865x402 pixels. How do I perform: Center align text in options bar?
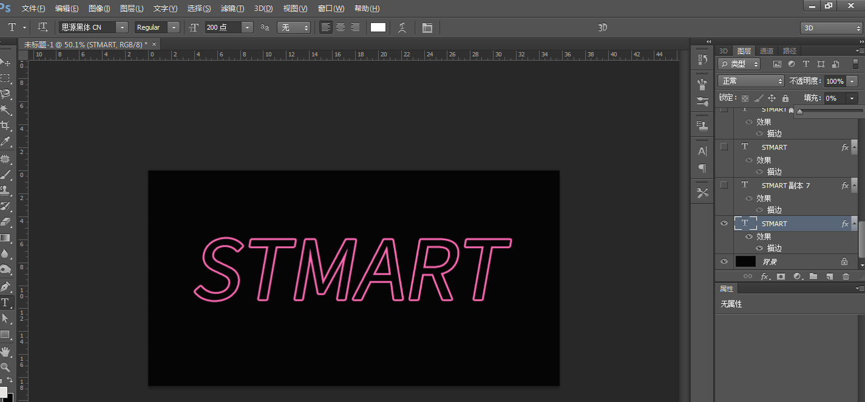pos(341,27)
